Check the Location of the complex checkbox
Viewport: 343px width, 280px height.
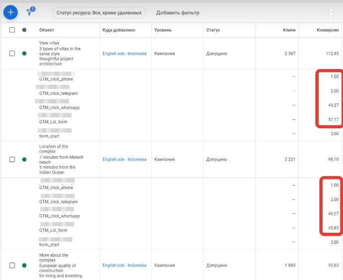point(12,160)
